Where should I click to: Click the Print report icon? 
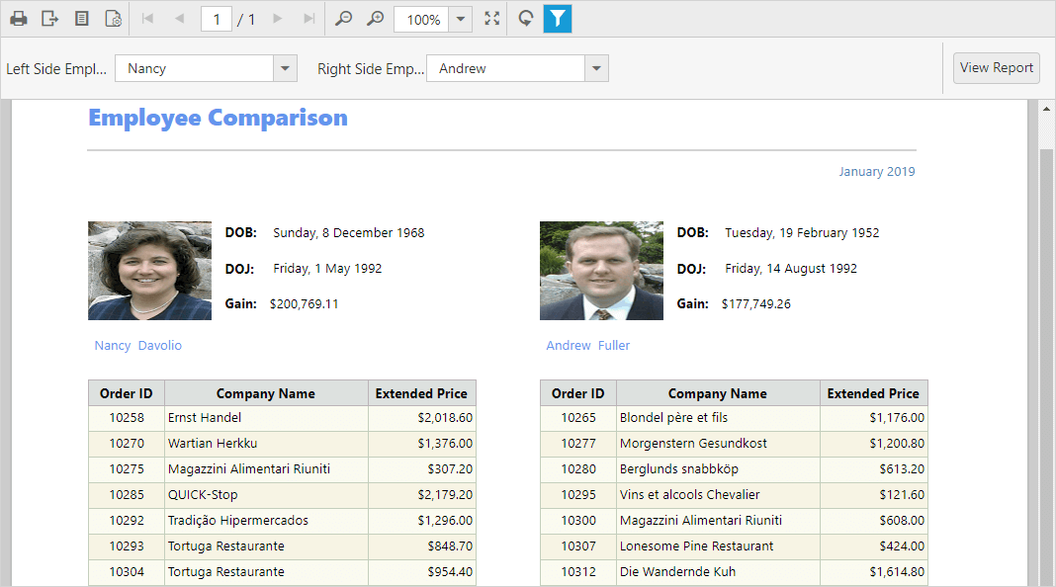[x=19, y=19]
